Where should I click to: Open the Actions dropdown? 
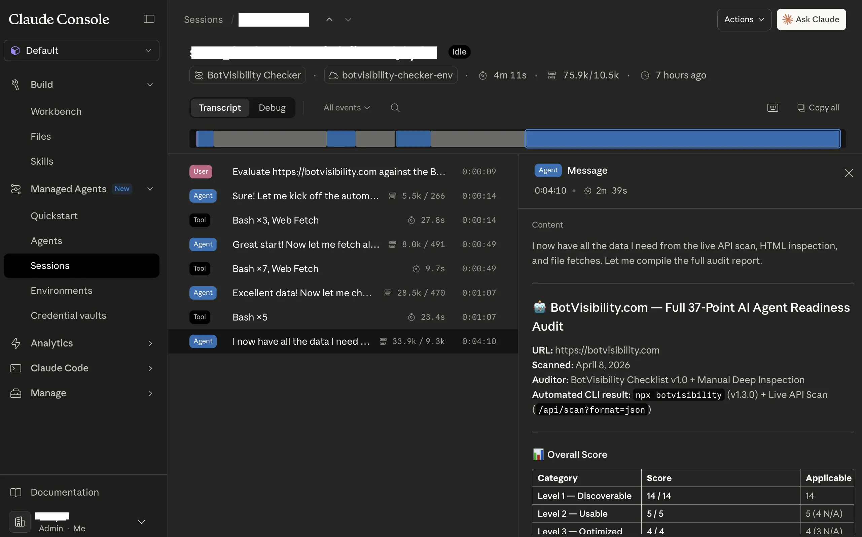pyautogui.click(x=744, y=20)
